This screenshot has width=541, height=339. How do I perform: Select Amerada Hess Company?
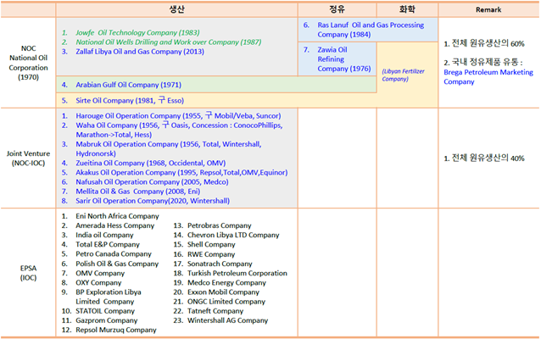pyautogui.click(x=114, y=225)
